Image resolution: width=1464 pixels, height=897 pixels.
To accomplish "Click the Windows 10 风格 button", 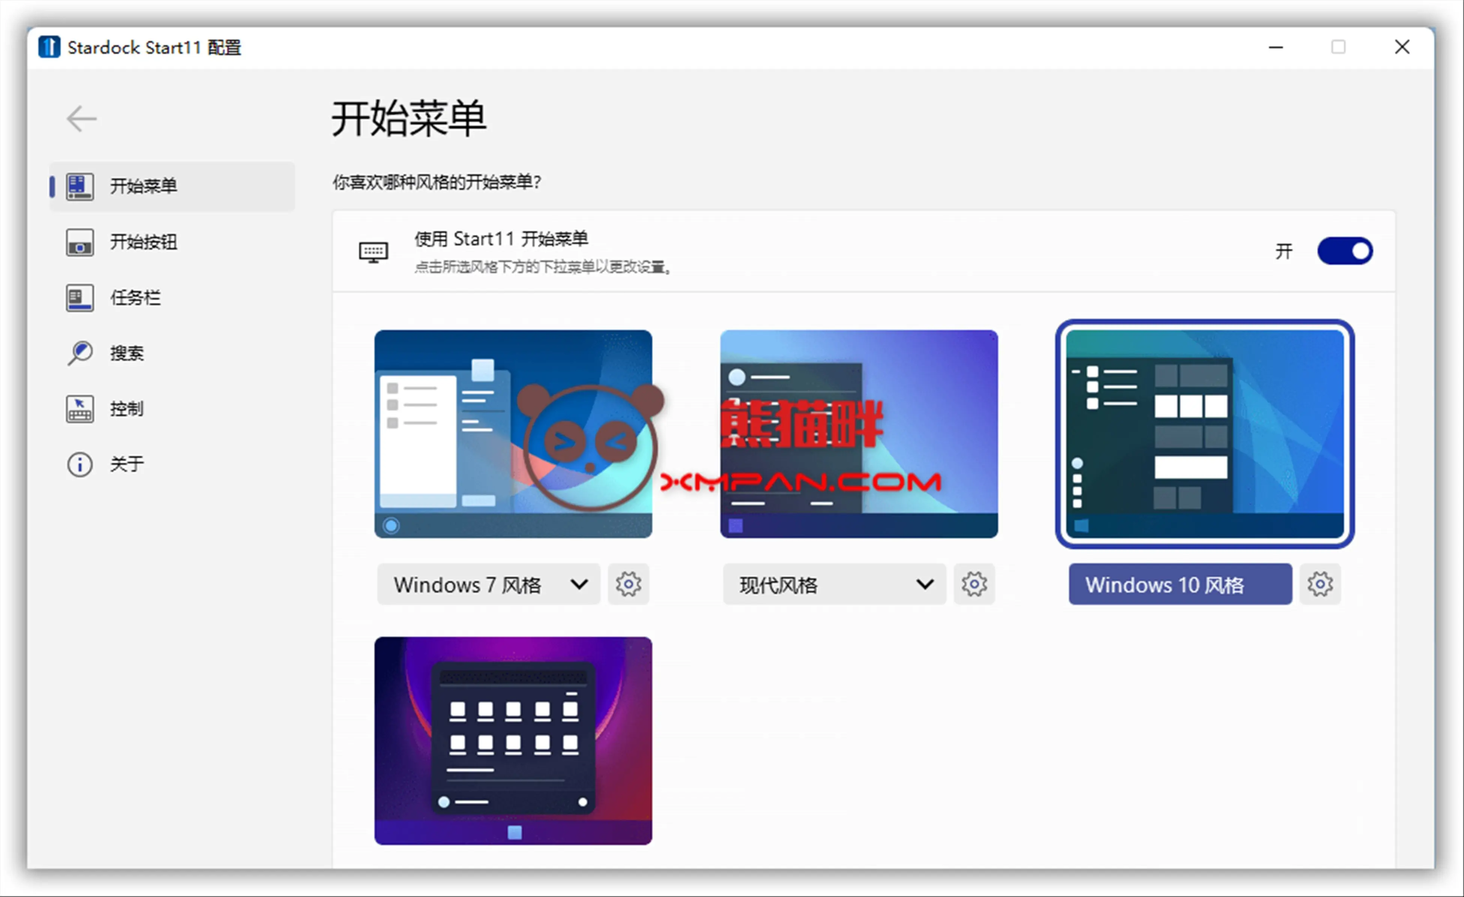I will [x=1180, y=584].
